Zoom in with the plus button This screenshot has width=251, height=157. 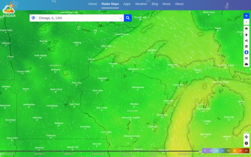[246, 16]
